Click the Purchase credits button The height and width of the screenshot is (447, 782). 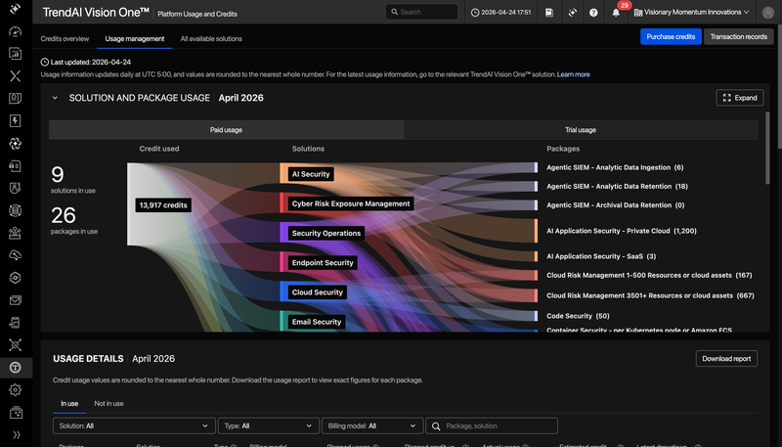click(x=671, y=36)
